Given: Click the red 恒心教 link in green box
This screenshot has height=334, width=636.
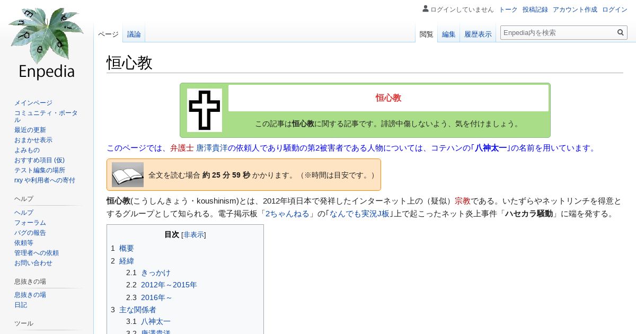Looking at the screenshot, I should 388,98.
